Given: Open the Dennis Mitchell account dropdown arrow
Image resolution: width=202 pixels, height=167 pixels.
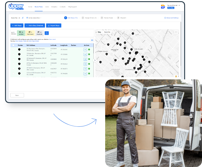Looking at the screenshot, I should point(179,5).
